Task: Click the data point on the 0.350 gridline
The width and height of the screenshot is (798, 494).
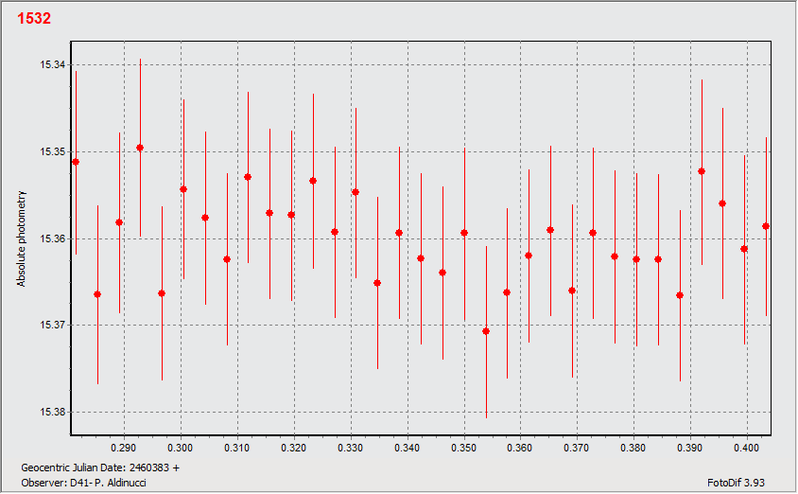Action: (464, 233)
